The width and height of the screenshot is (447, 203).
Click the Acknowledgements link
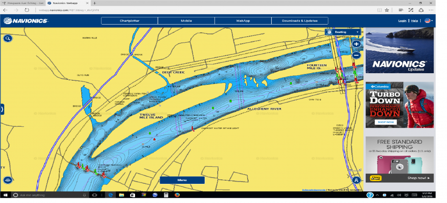click(x=313, y=190)
